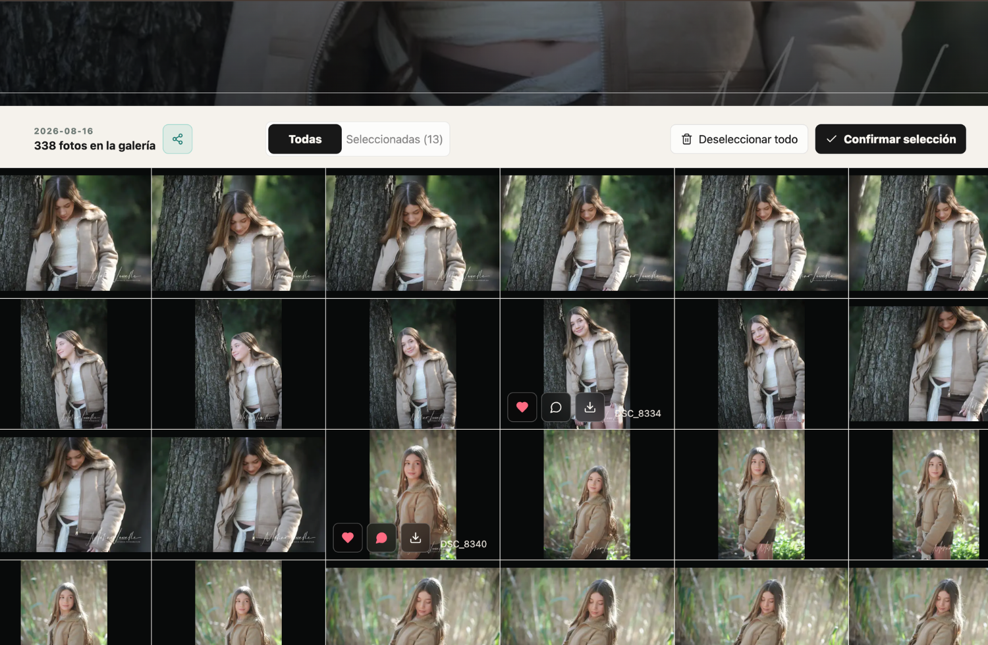Open first thumbnail in third row
988x645 pixels.
point(75,494)
